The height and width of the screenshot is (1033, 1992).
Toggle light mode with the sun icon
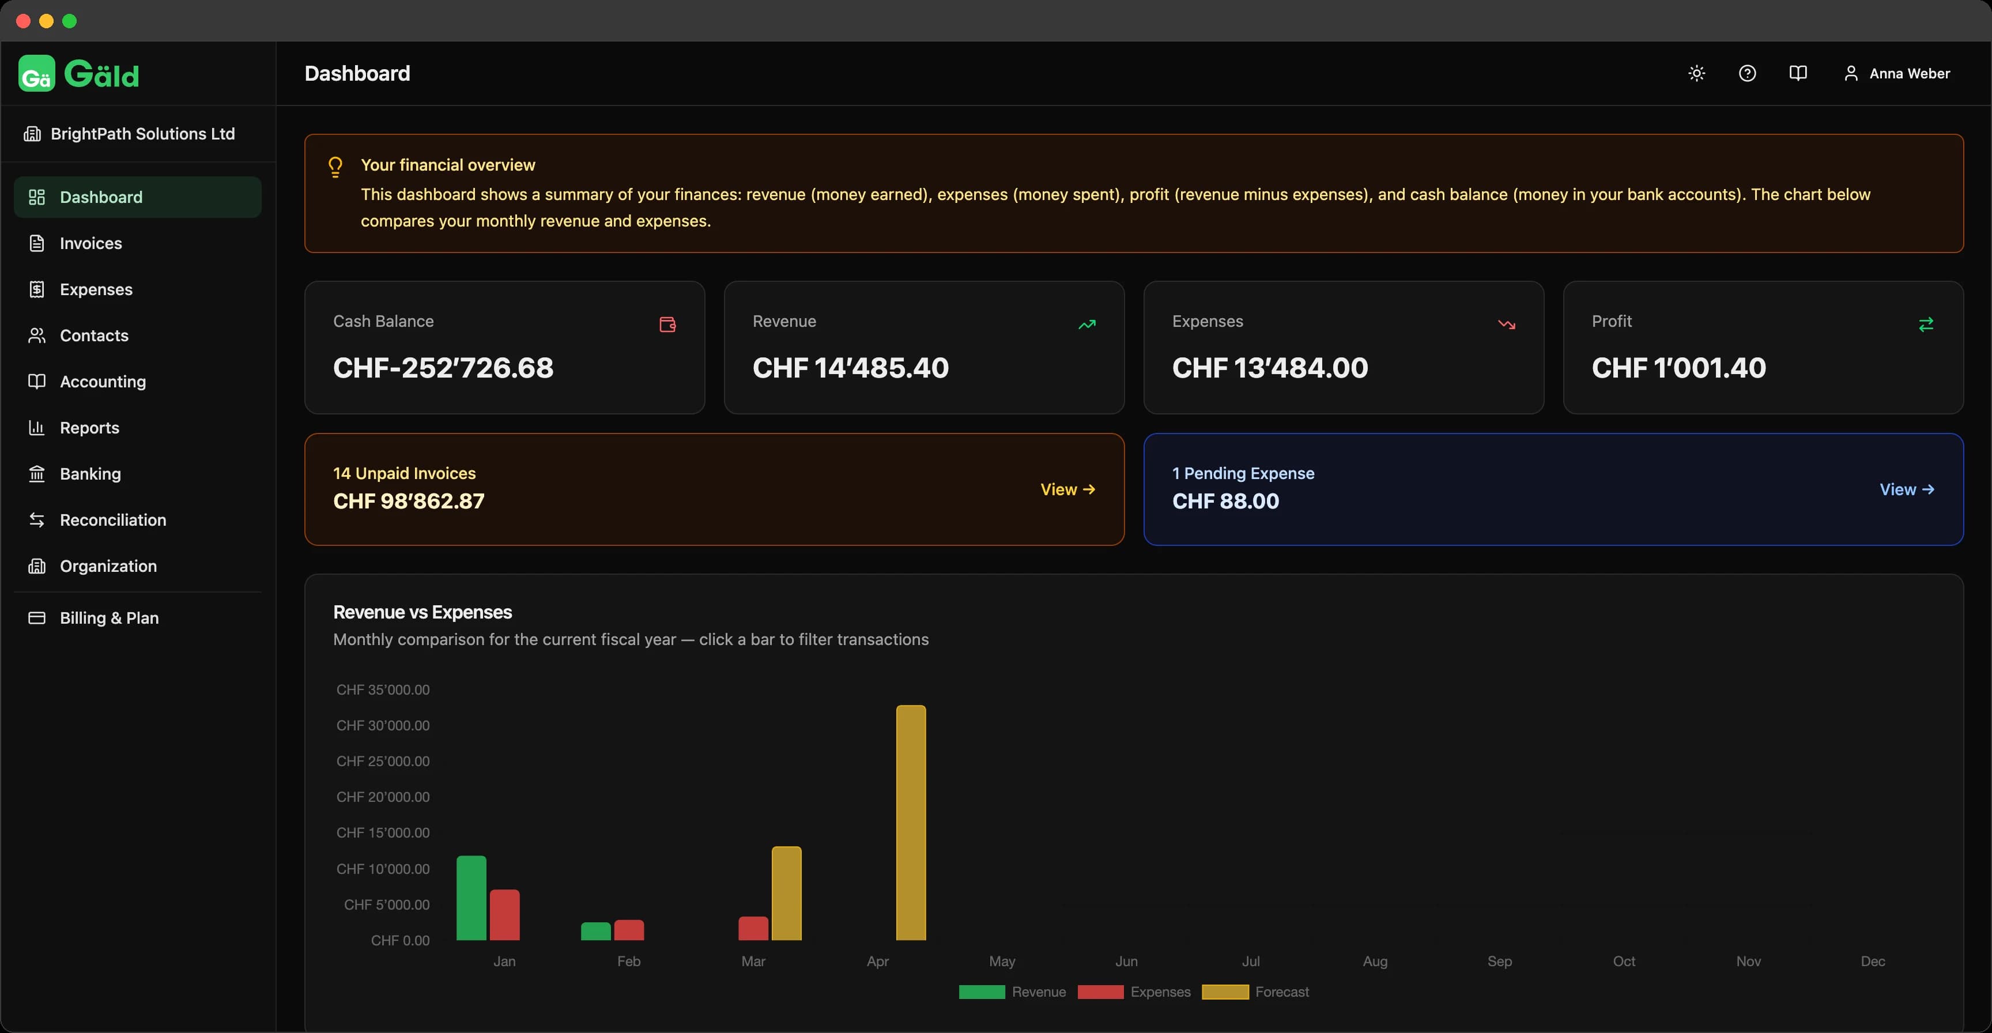pyautogui.click(x=1697, y=73)
